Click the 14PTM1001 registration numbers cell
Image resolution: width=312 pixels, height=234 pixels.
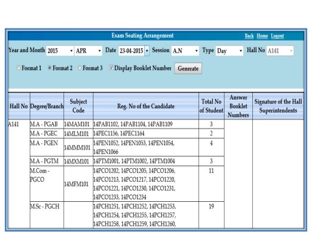(x=146, y=161)
